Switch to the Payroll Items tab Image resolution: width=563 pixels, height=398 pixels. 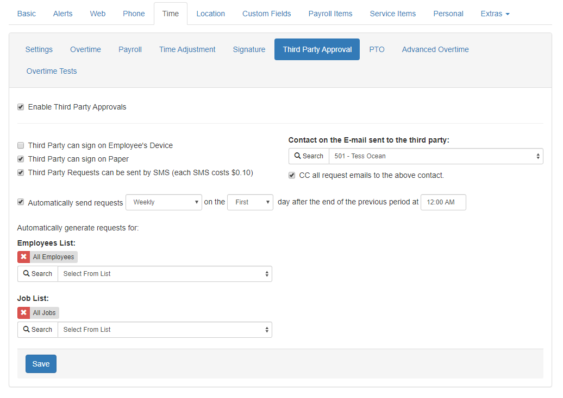click(330, 14)
